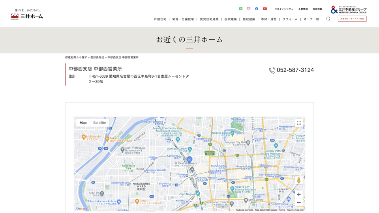Click 都道府県から探す breadcrumb
Viewport: 379px width, 213px height.
(x=76, y=58)
